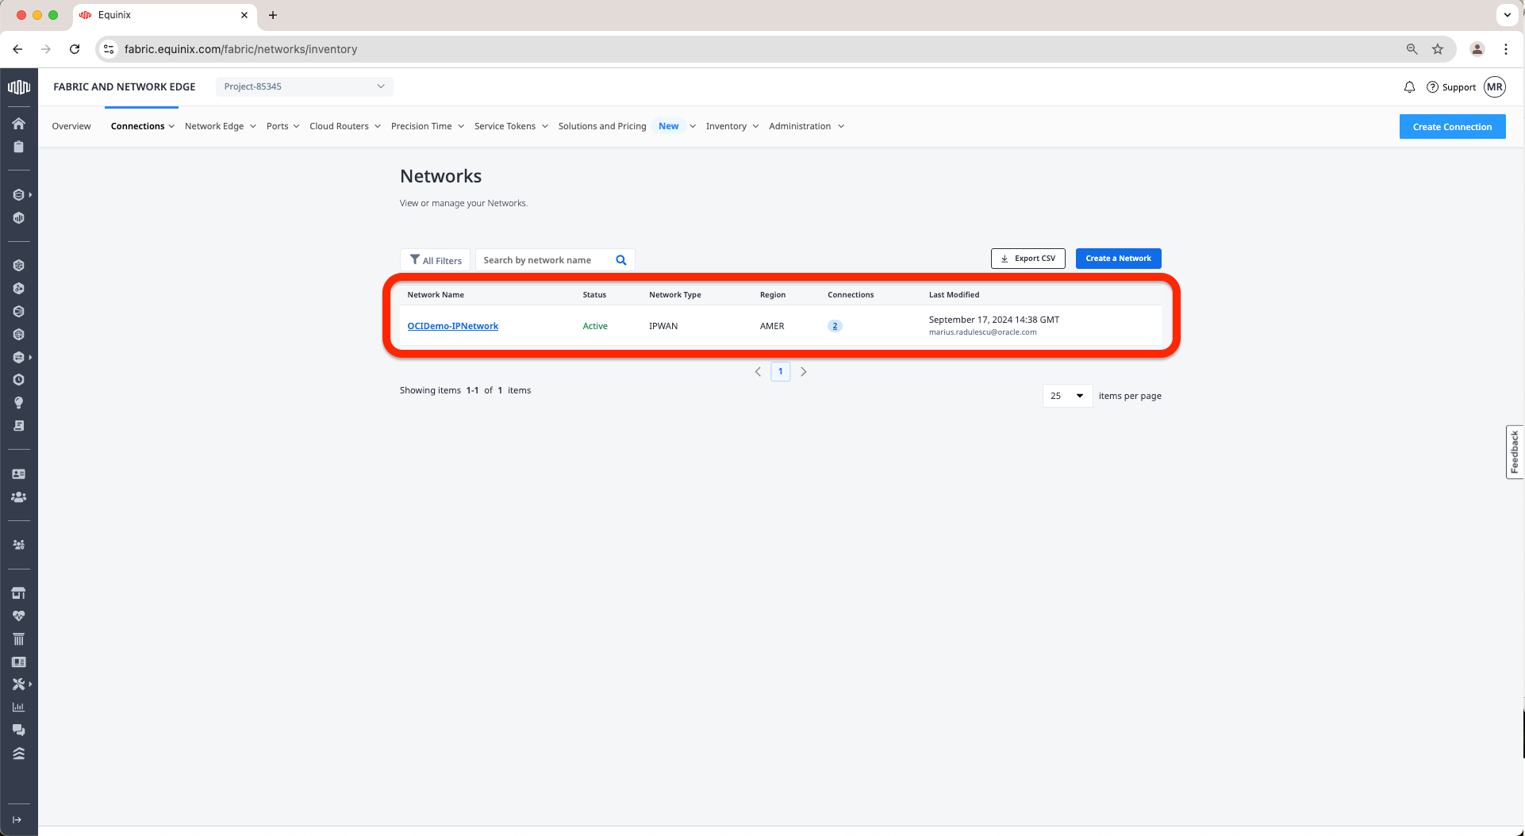Open the OCIDemo-IPNetwork link

[x=452, y=326]
